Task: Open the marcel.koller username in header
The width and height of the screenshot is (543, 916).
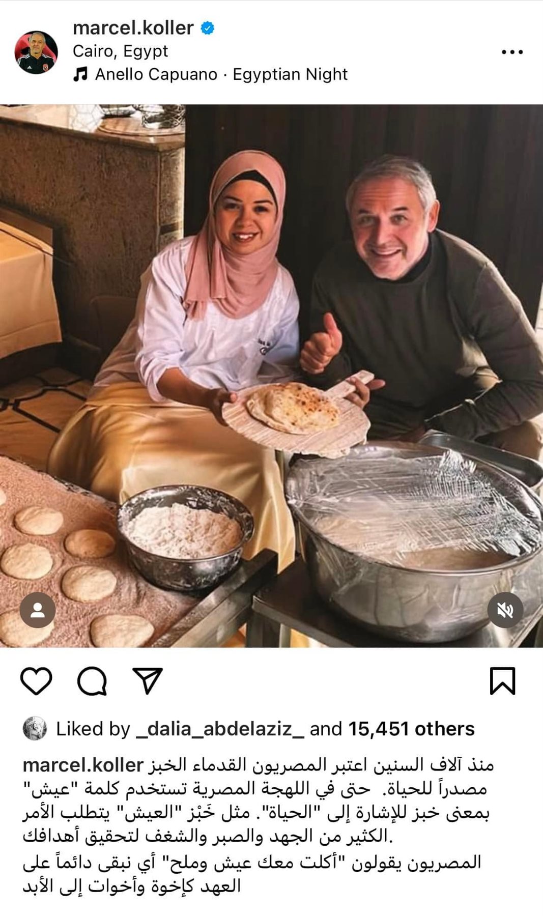Action: click(x=133, y=27)
